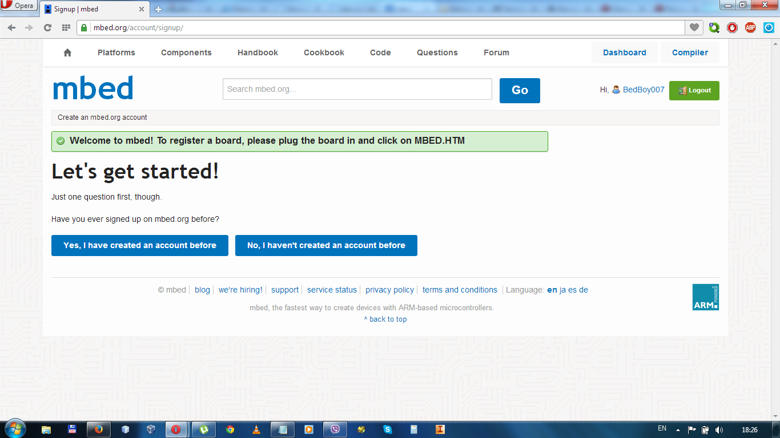780x438 pixels.
Task: Close the Signup | mbed tab
Action: coord(142,9)
